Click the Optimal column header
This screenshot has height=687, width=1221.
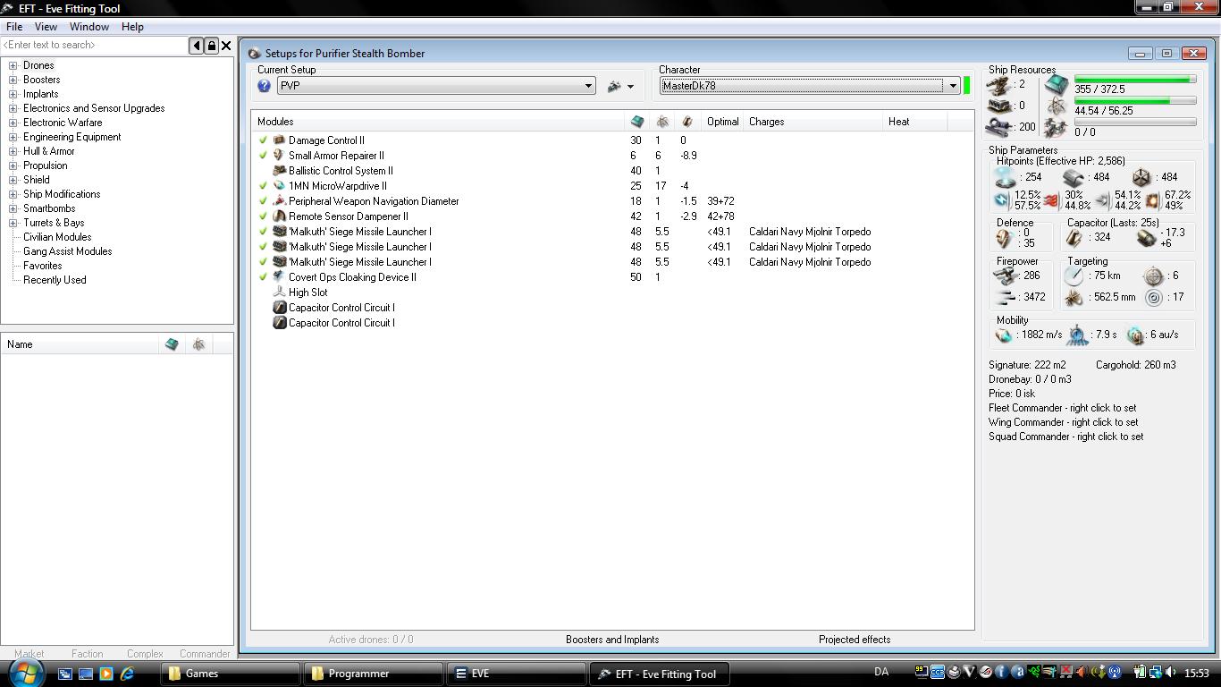[723, 122]
